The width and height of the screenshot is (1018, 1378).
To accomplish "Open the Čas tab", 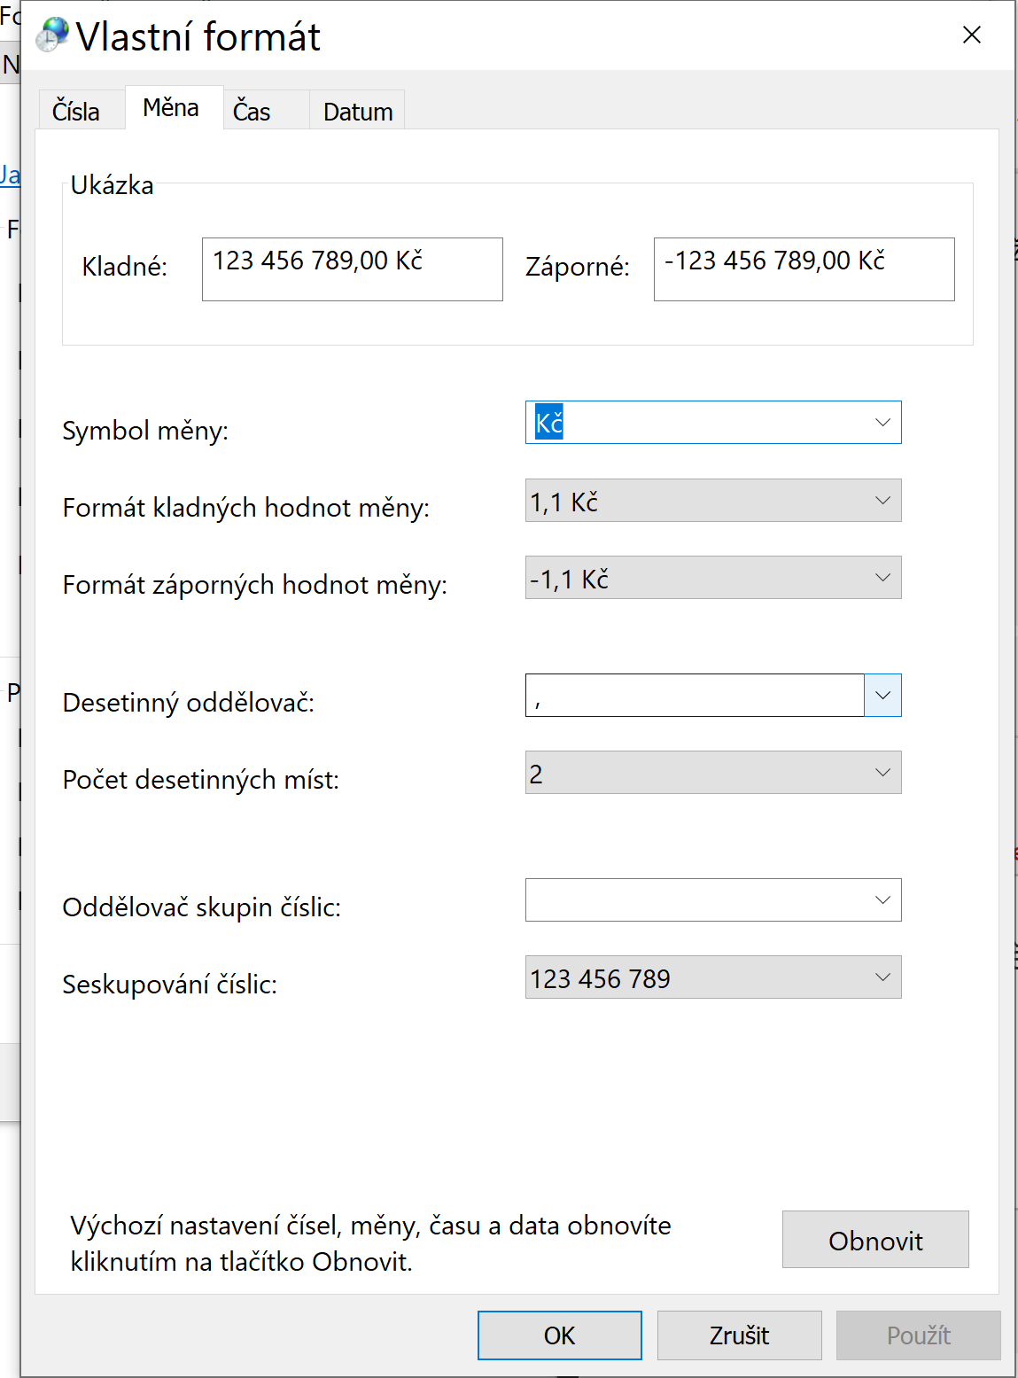I will pos(252,112).
